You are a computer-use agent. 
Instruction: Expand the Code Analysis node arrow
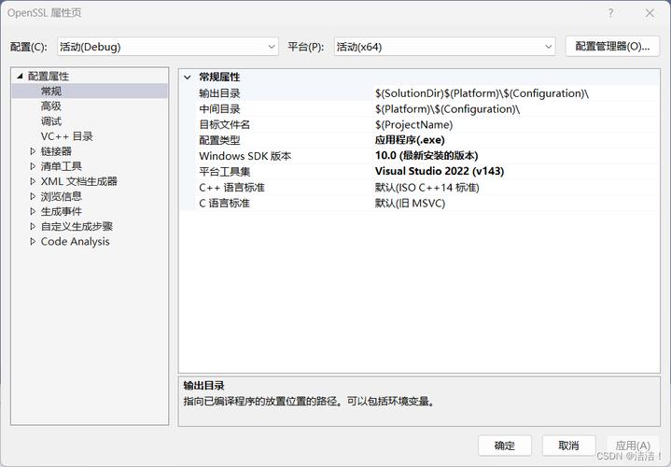(x=33, y=241)
